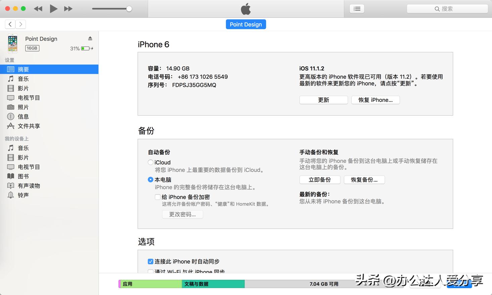Open the 照片 settings section
The image size is (492, 295).
coord(23,107)
